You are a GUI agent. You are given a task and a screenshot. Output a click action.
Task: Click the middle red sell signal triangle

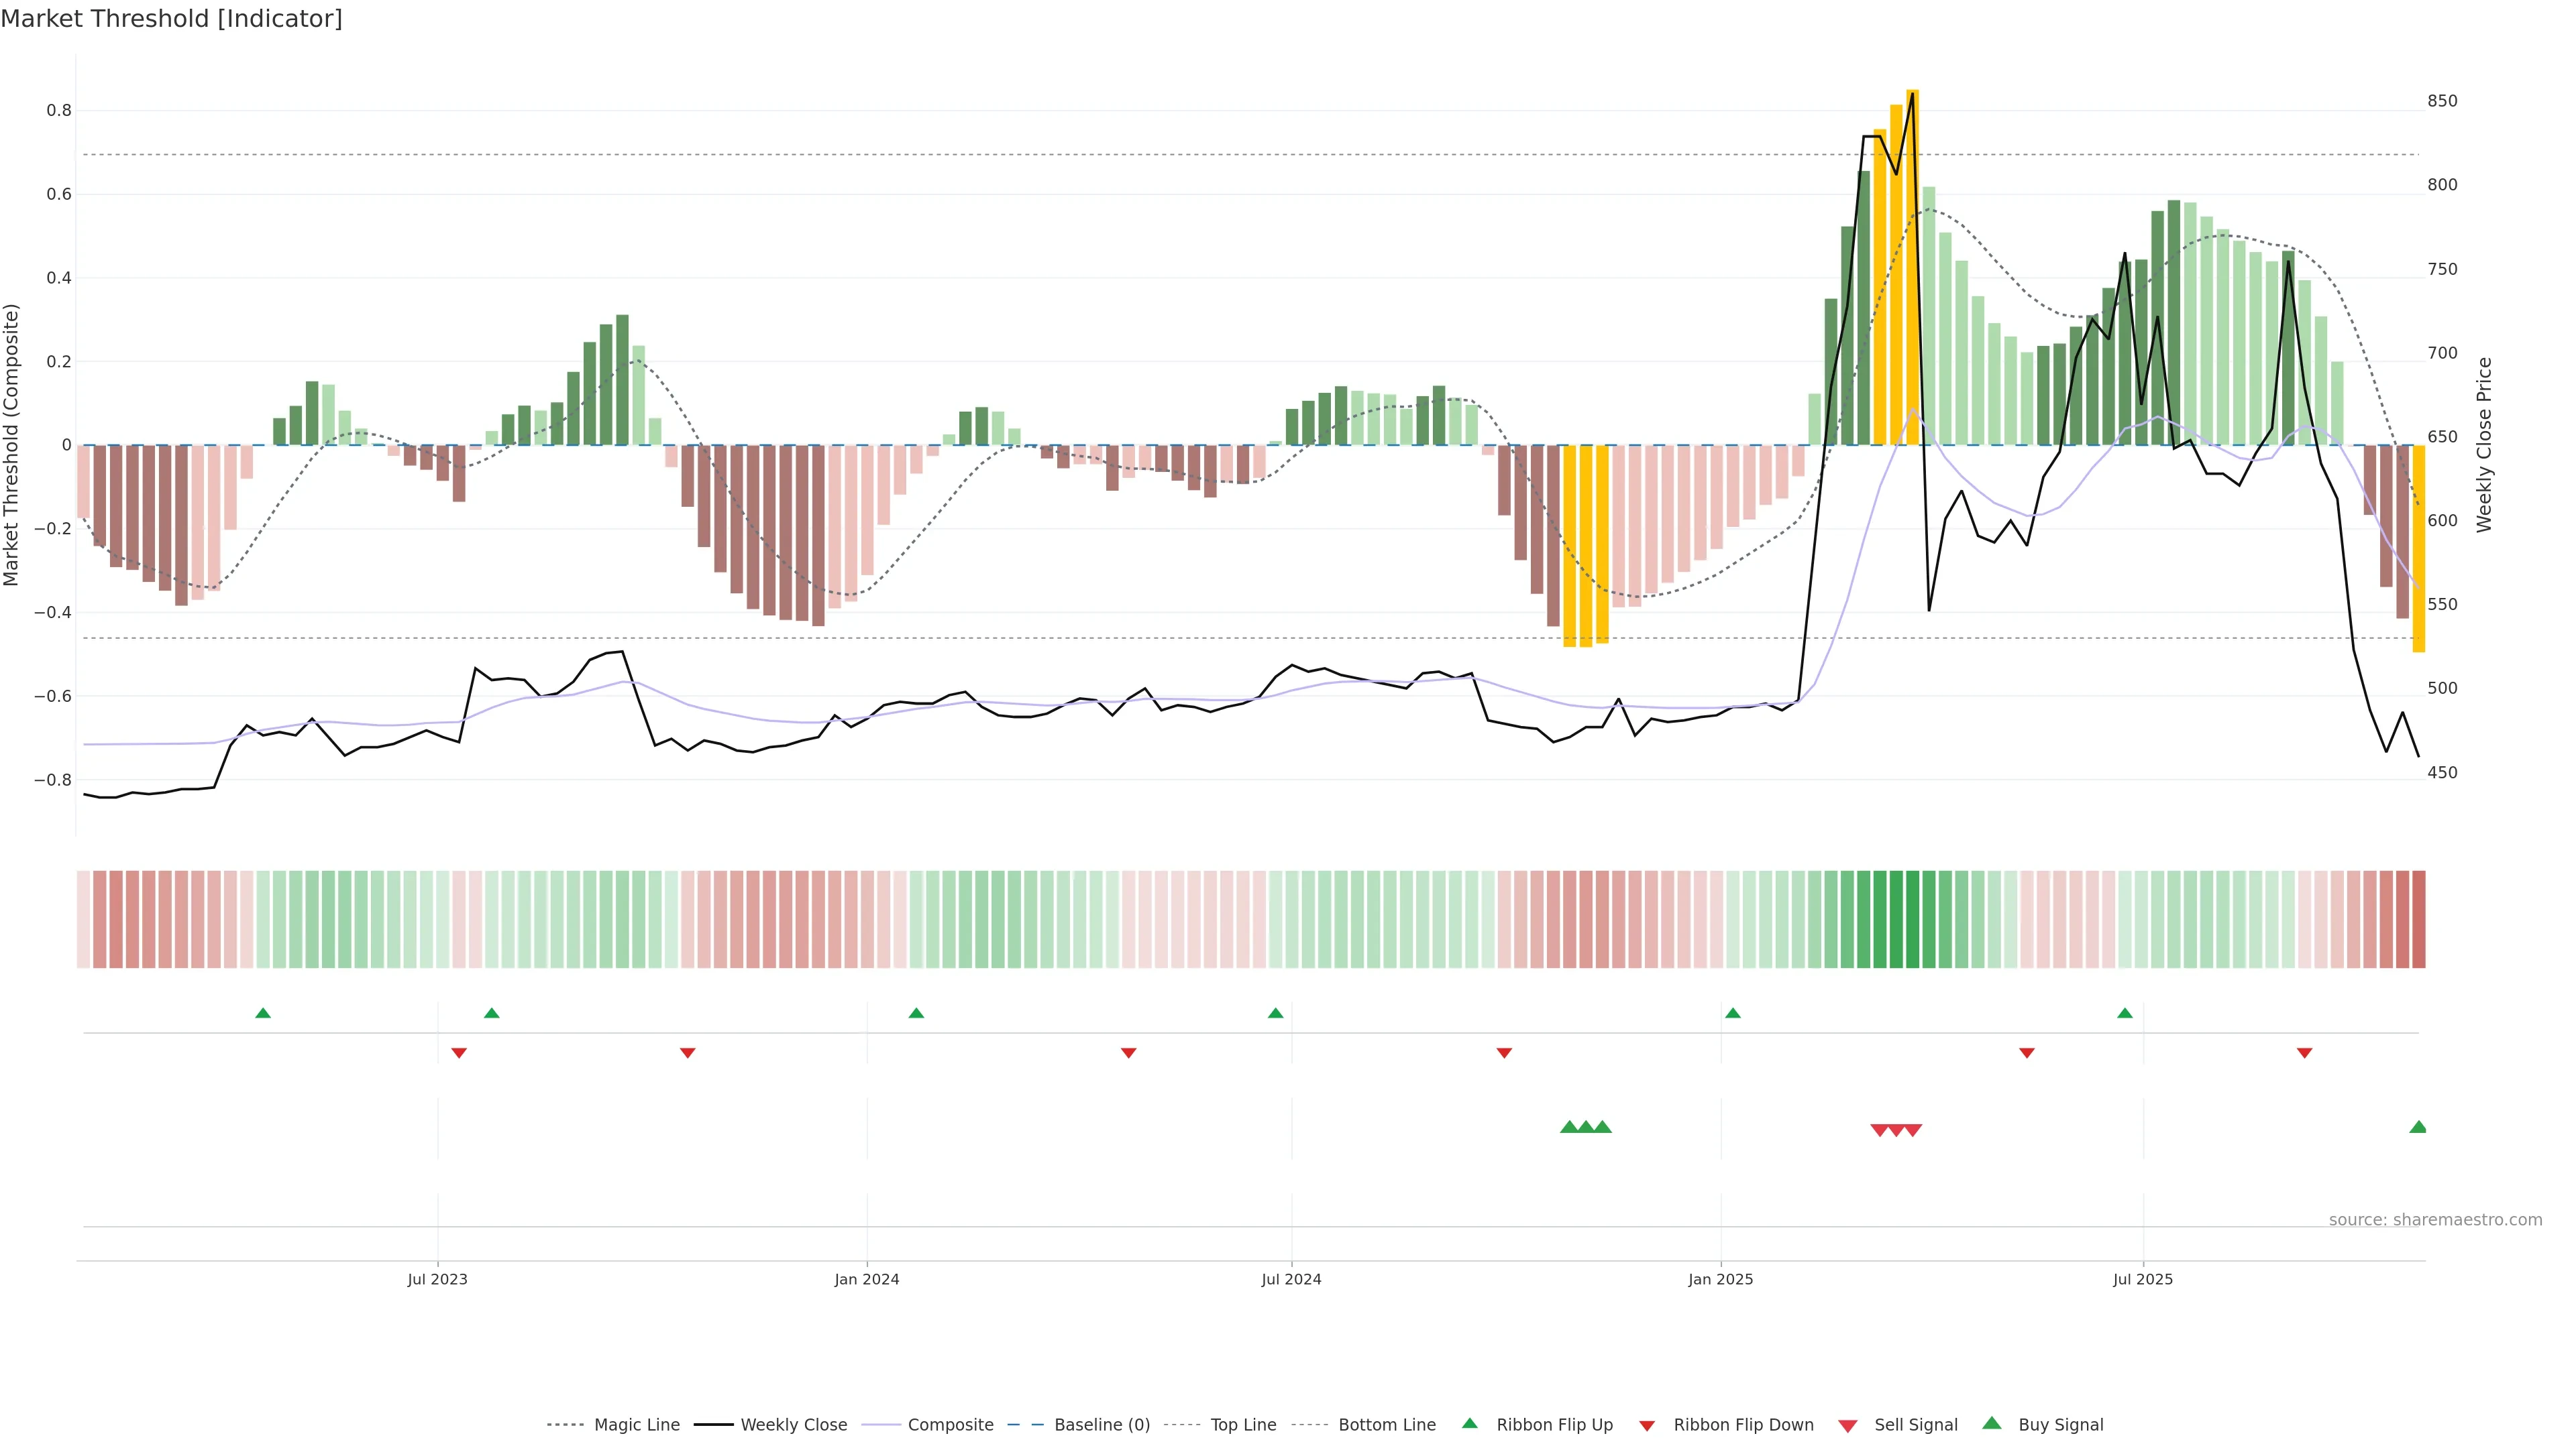click(1896, 1130)
